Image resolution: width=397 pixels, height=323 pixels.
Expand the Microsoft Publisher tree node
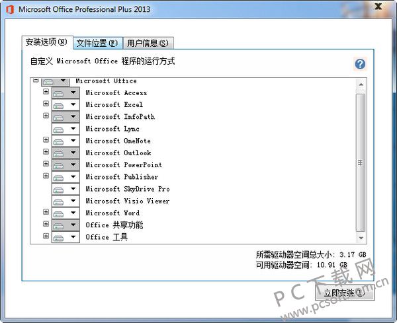click(46, 176)
